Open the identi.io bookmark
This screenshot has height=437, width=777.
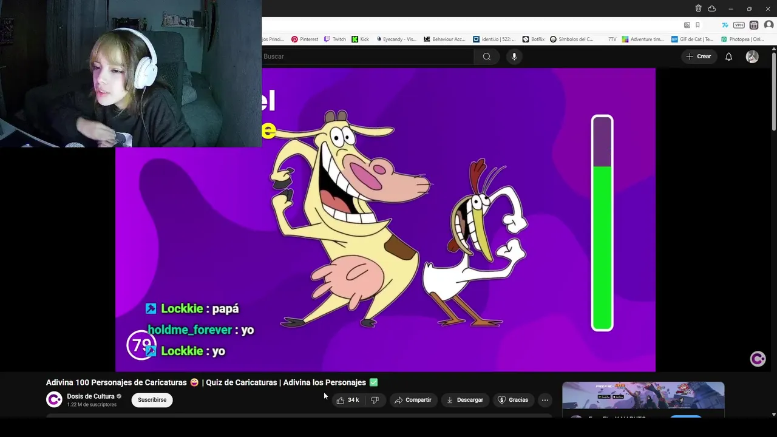[494, 39]
